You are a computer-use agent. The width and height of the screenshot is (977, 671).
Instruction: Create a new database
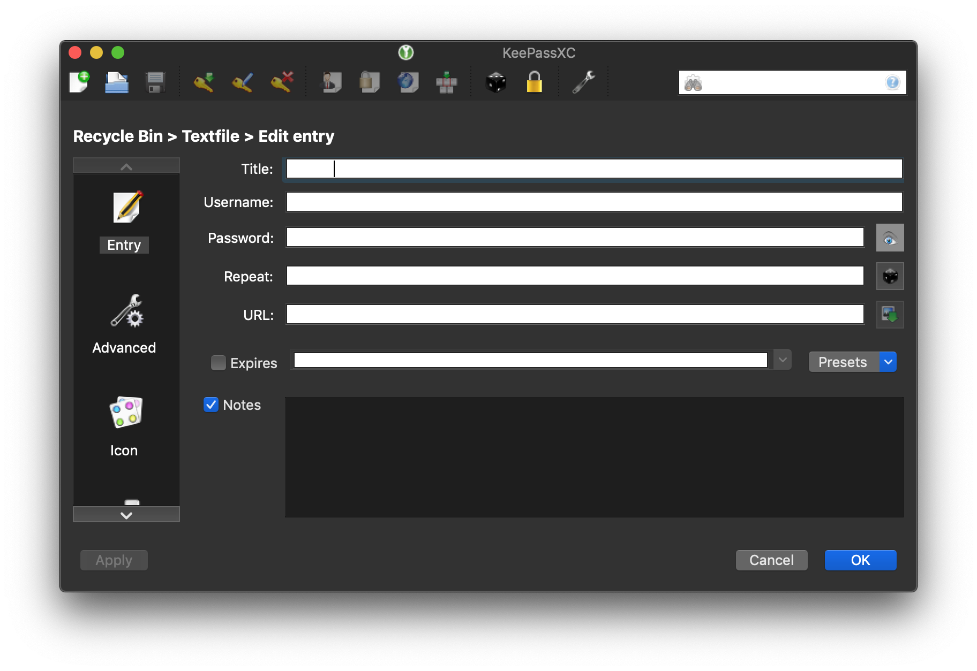tap(79, 82)
